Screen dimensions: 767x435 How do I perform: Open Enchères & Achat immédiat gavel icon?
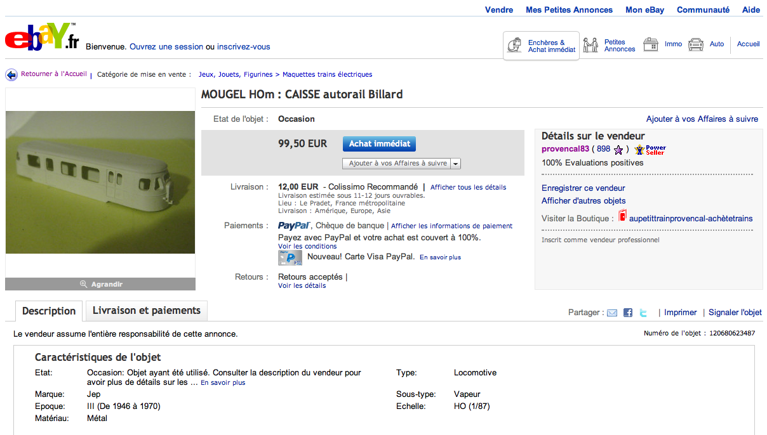tap(515, 46)
